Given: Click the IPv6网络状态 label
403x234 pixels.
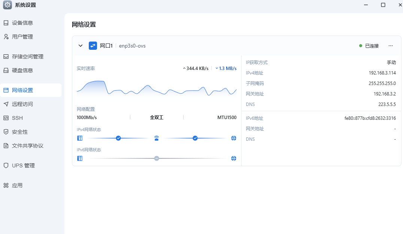Looking at the screenshot, I should 89,150.
